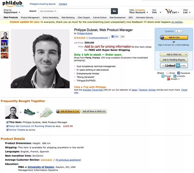194x173 pixels.
Task: Open the Job Candidates search dropdown
Action: [x=48, y=11]
